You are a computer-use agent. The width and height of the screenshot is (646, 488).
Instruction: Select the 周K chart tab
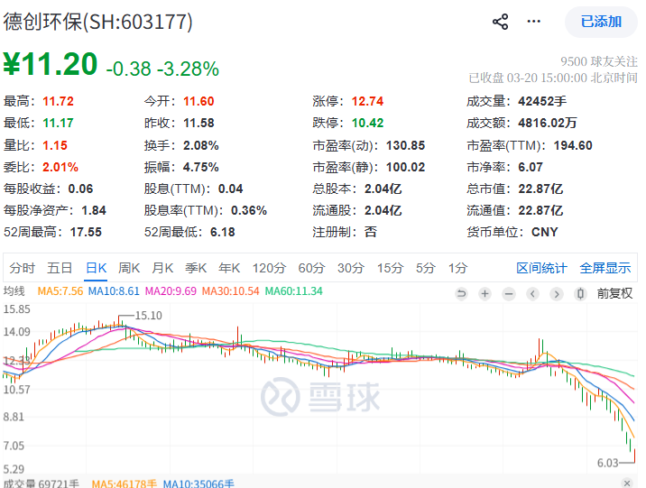pos(129,268)
